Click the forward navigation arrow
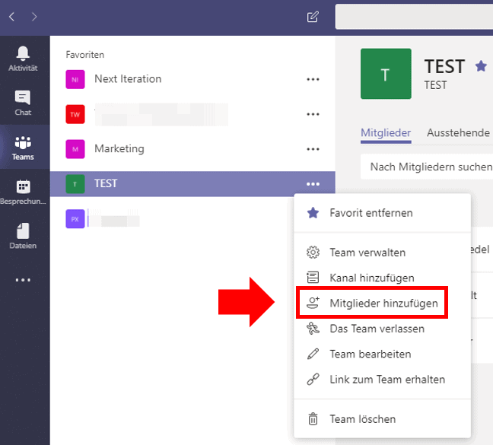 [33, 17]
